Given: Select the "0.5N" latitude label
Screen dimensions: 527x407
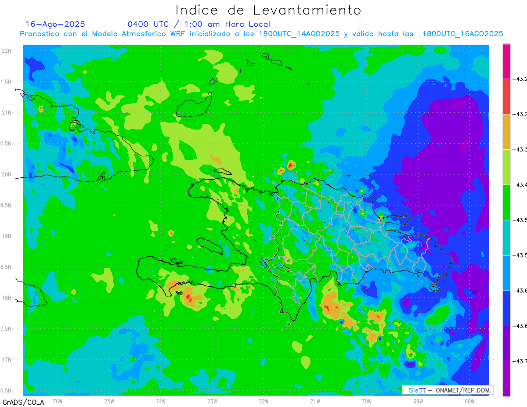Looking at the screenshot, I should (6, 144).
